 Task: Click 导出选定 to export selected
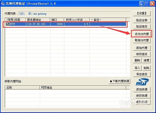tap(142, 74)
